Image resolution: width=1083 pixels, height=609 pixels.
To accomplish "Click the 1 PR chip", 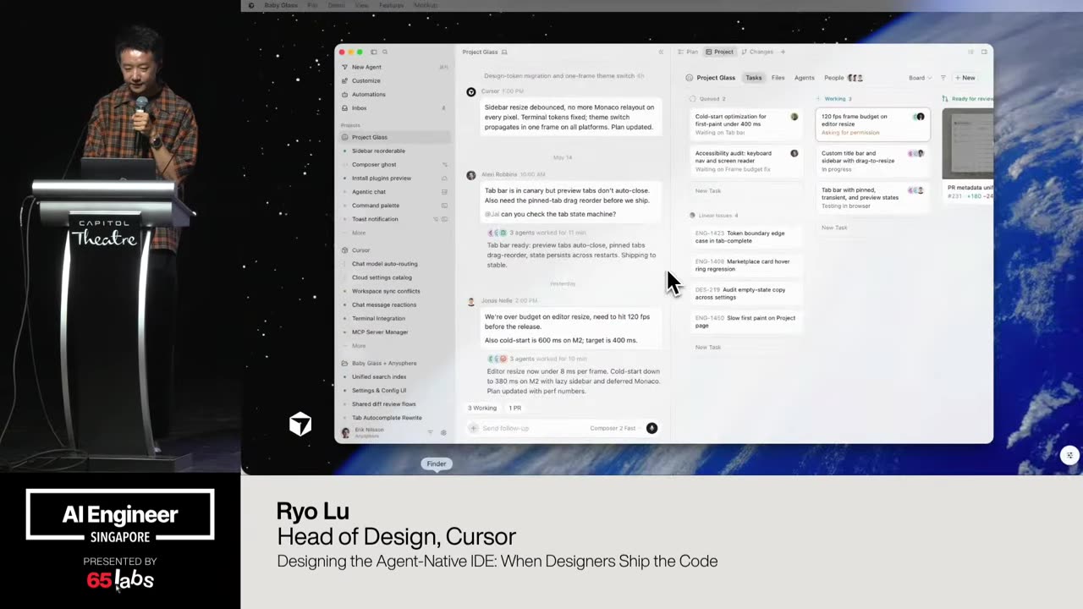I will click(515, 408).
